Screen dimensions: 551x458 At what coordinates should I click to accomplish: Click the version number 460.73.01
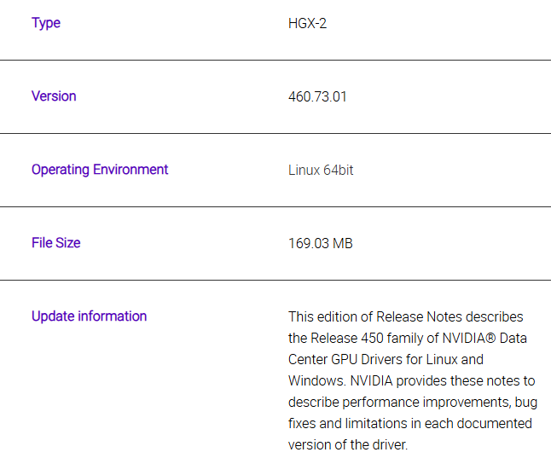[317, 96]
